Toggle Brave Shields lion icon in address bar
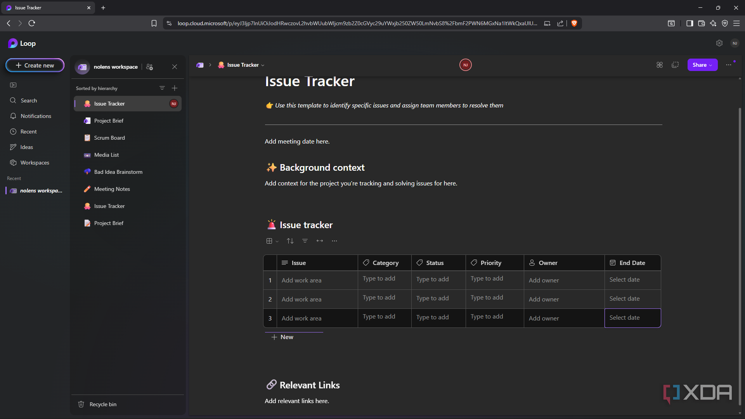 574,23
